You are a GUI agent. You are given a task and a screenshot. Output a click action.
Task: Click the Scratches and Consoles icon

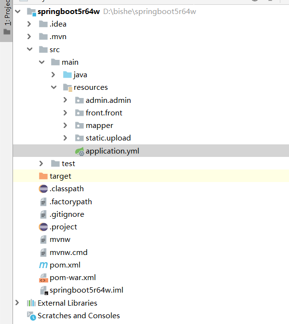[x=31, y=316]
